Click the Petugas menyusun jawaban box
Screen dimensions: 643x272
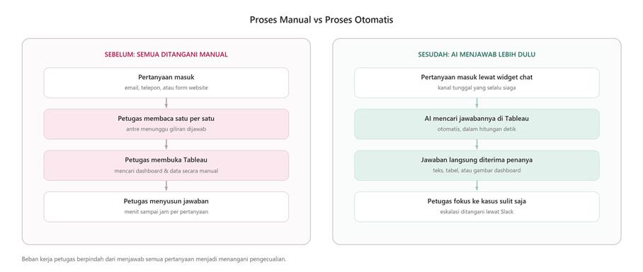(x=166, y=206)
